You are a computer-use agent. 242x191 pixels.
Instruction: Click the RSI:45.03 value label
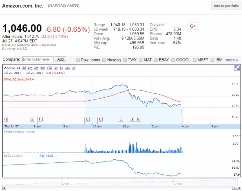(x=47, y=156)
